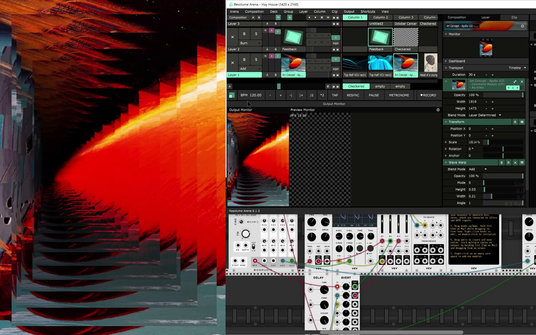The width and height of the screenshot is (536, 335).
Task: Open Output Monitor settings gear
Action: (x=438, y=110)
